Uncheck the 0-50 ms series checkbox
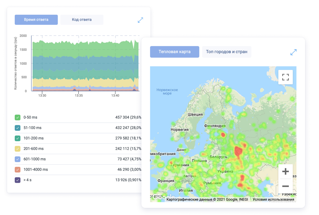 [18, 118]
